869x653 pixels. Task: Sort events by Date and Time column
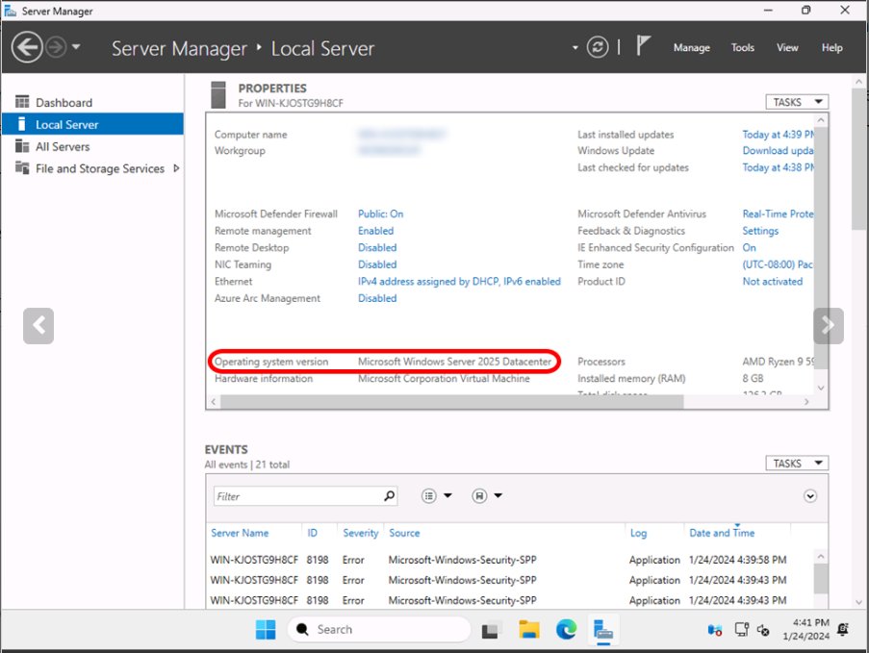(x=722, y=533)
